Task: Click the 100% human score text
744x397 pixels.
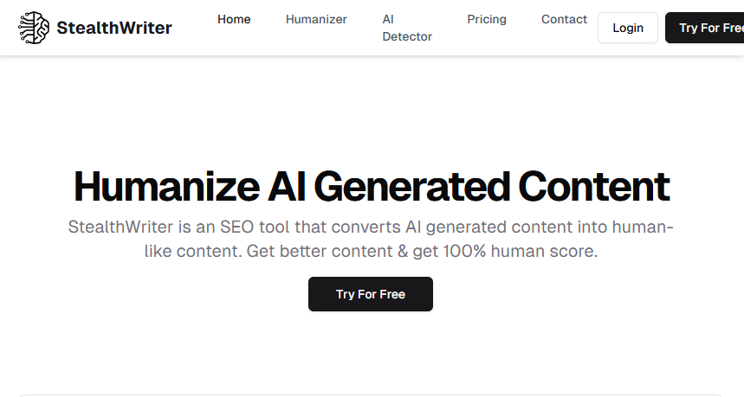Action: (x=520, y=251)
